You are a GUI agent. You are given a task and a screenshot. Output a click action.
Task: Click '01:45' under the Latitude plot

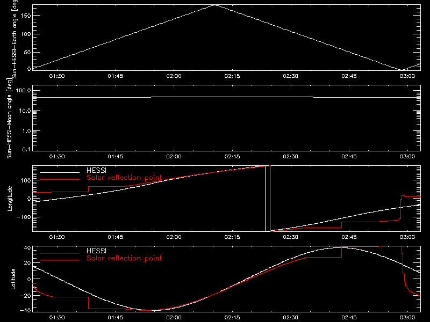115,317
